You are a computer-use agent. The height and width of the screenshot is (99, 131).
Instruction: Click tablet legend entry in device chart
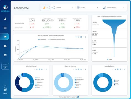coord(116,83)
